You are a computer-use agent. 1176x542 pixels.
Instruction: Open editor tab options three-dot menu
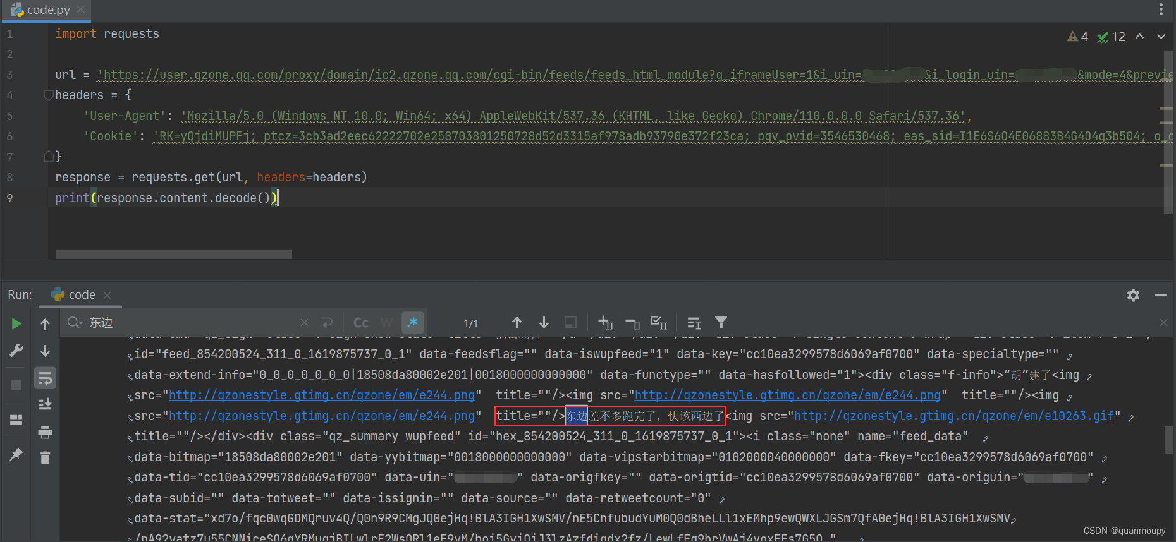pos(1161,9)
